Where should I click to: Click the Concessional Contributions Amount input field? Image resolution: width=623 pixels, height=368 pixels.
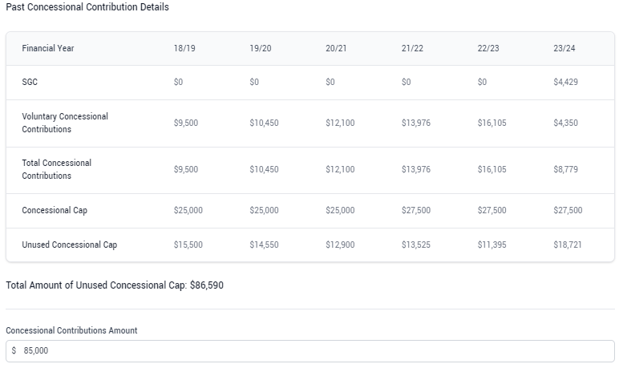pos(310,350)
